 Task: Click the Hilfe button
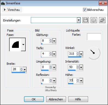coord(78,99)
